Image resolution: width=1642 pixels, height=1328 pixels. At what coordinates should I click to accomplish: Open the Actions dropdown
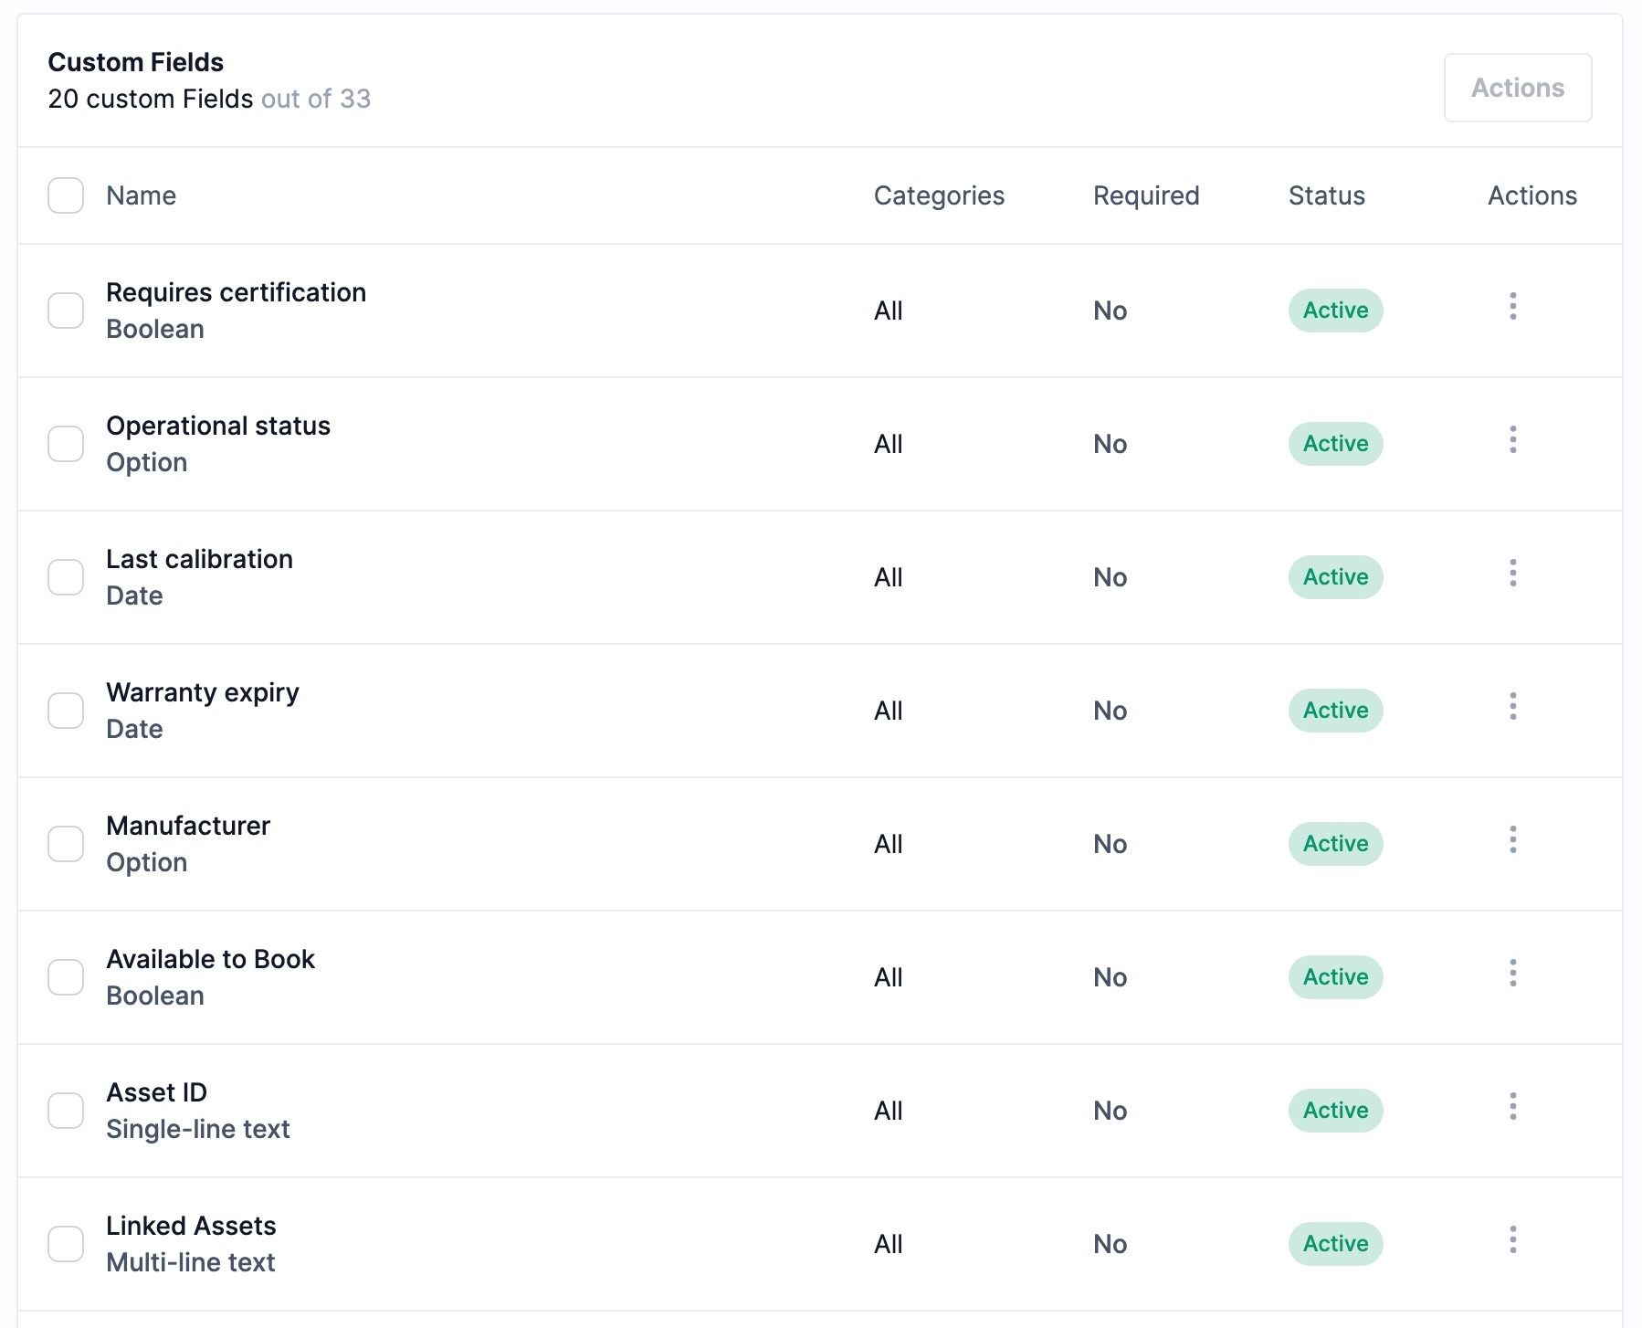1517,87
